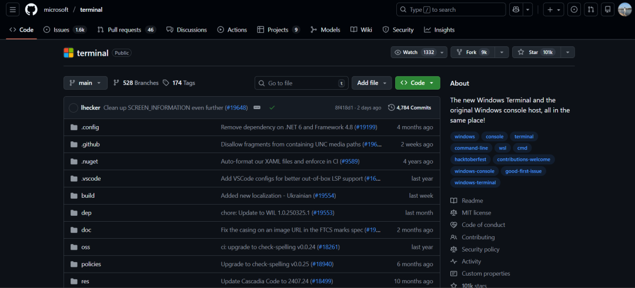Switch to the Issues tab
The width and height of the screenshot is (635, 288).
pos(65,30)
